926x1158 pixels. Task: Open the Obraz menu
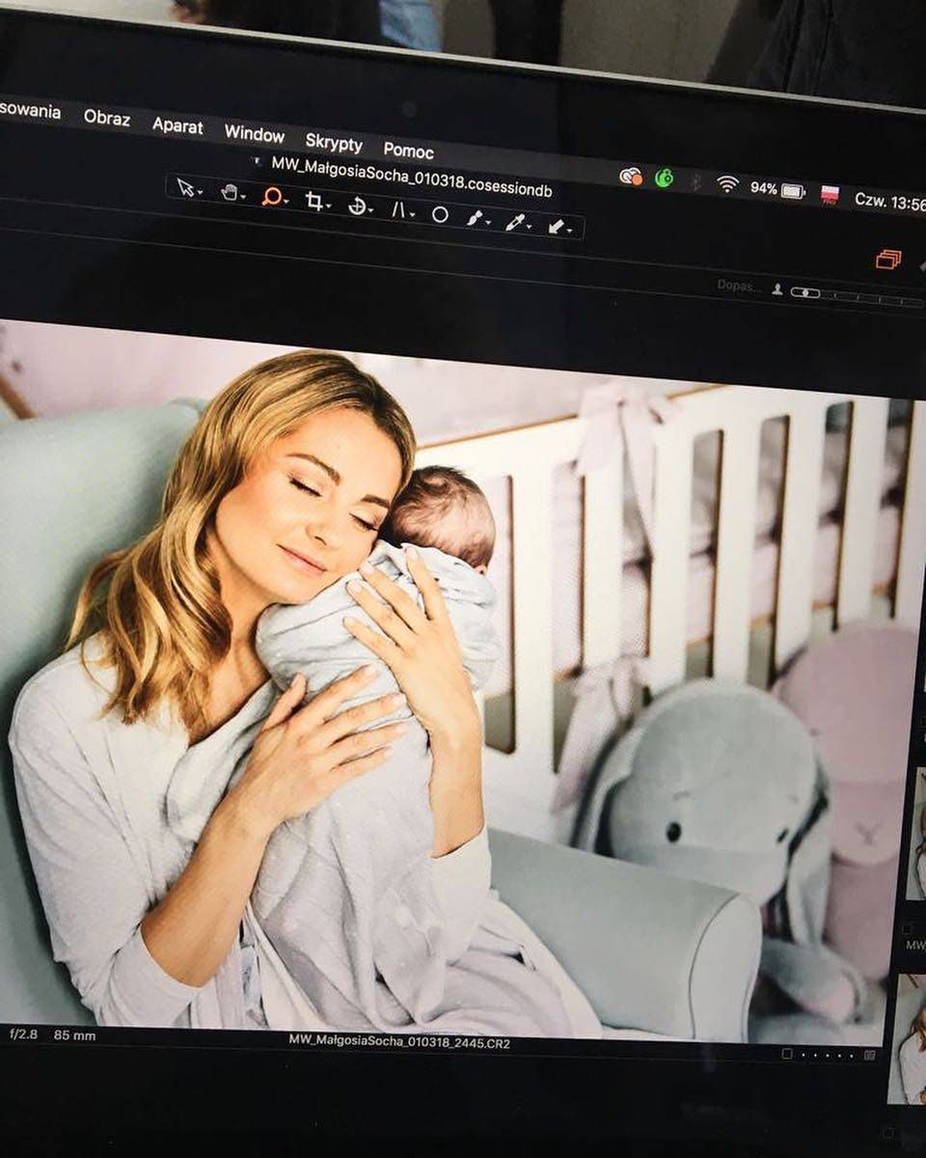[x=106, y=118]
